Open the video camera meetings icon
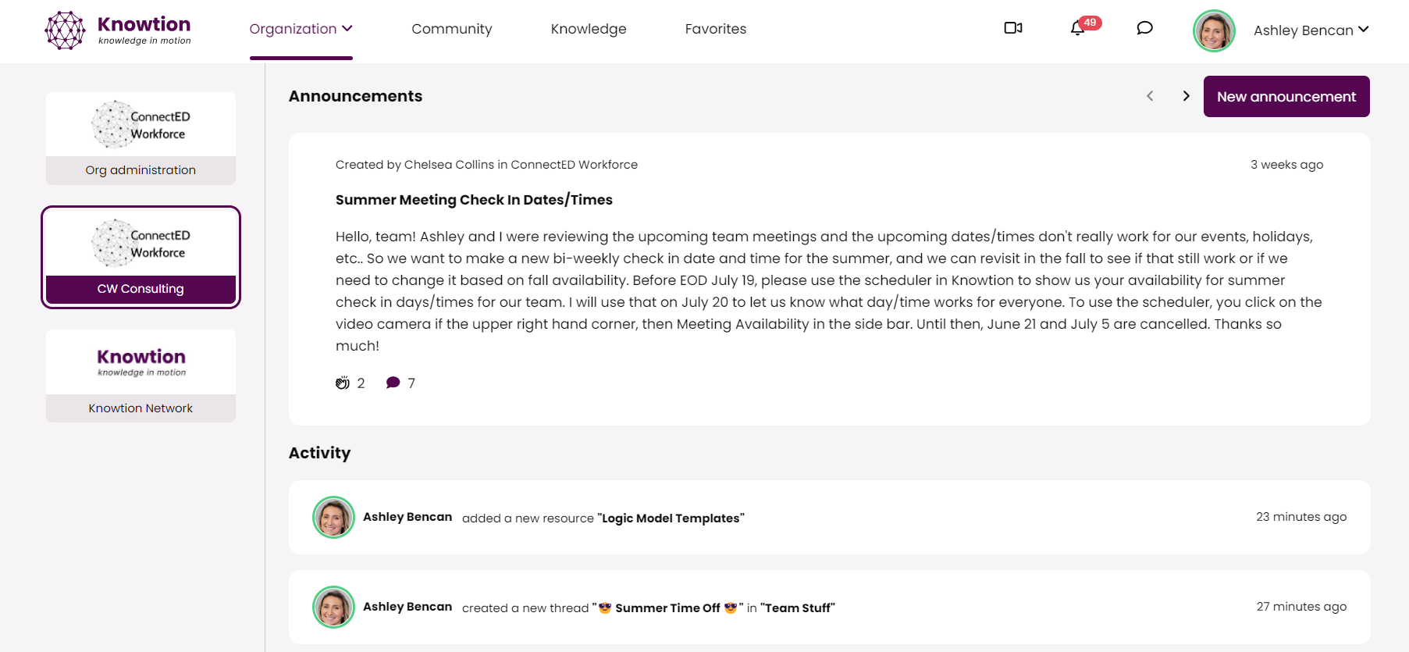 [1012, 28]
